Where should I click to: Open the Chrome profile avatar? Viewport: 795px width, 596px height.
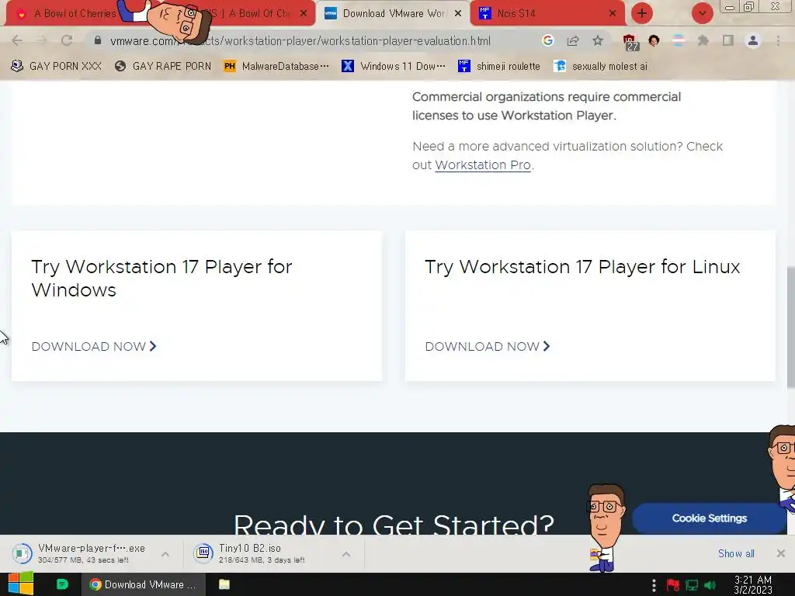(753, 40)
